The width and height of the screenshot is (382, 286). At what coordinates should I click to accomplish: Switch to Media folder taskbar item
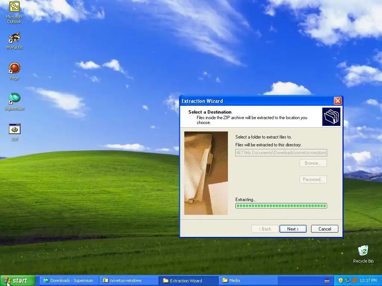248,281
